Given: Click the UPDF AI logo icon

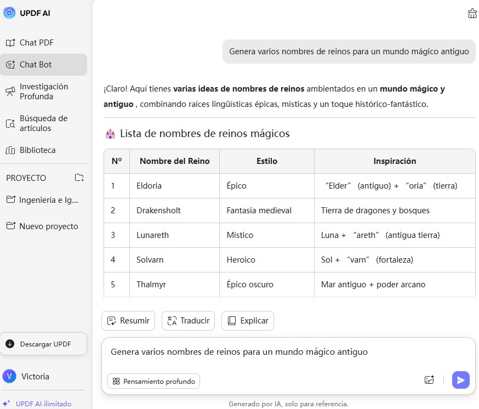Looking at the screenshot, I should (9, 13).
